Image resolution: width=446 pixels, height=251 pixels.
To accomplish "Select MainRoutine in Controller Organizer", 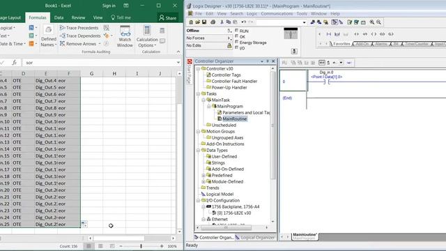I will (235, 119).
